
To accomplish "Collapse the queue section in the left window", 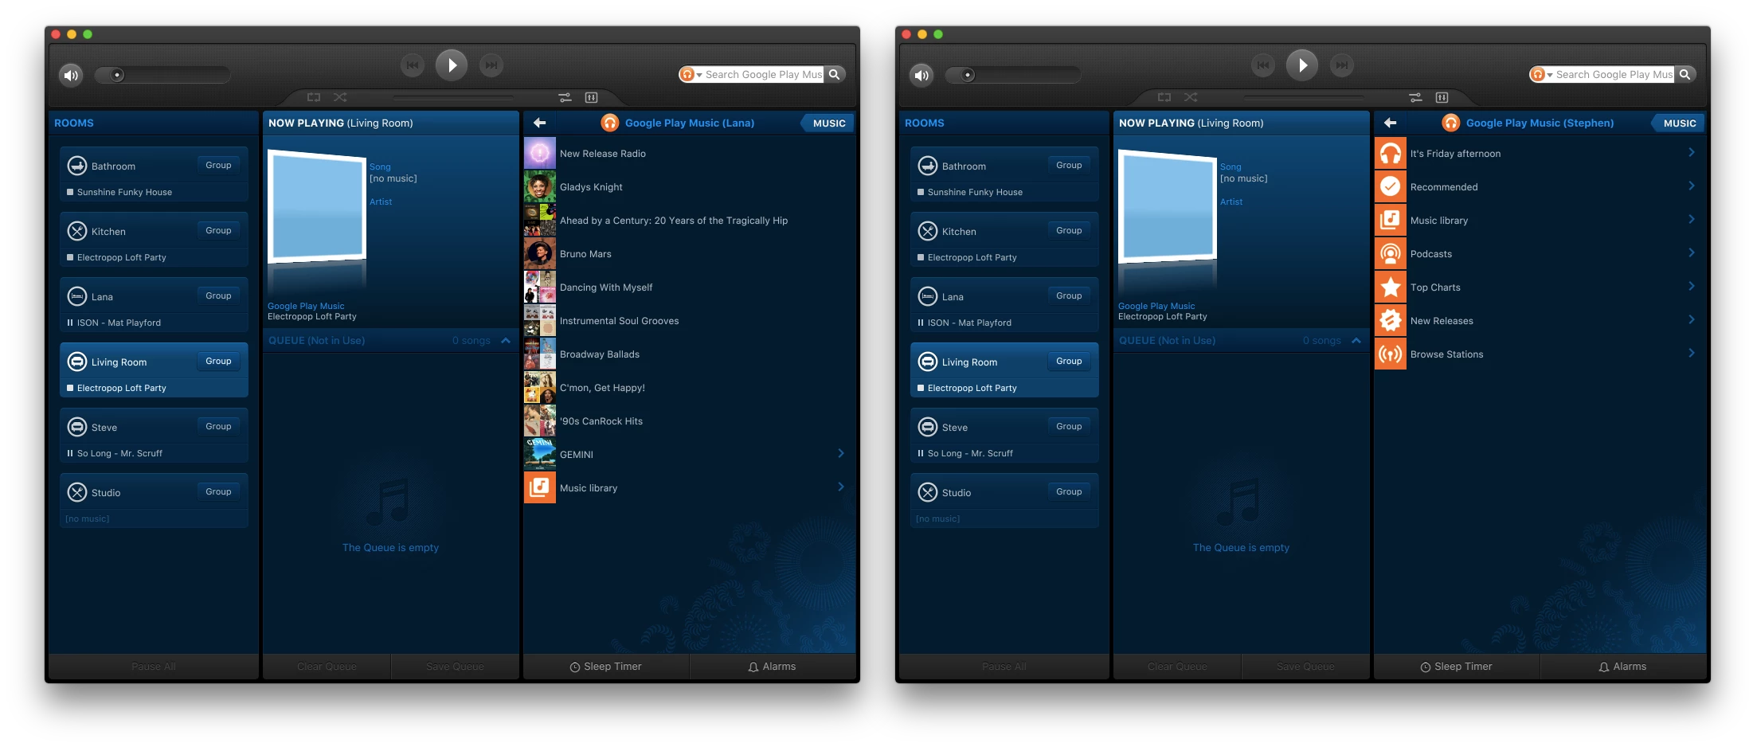I will [x=506, y=340].
